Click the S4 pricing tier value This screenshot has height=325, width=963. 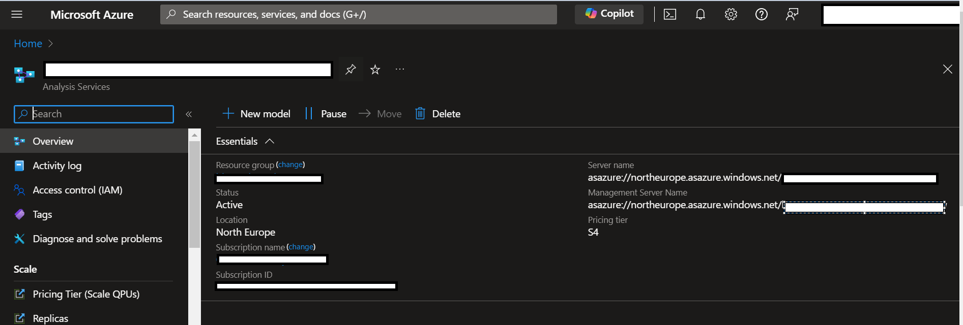pyautogui.click(x=593, y=233)
